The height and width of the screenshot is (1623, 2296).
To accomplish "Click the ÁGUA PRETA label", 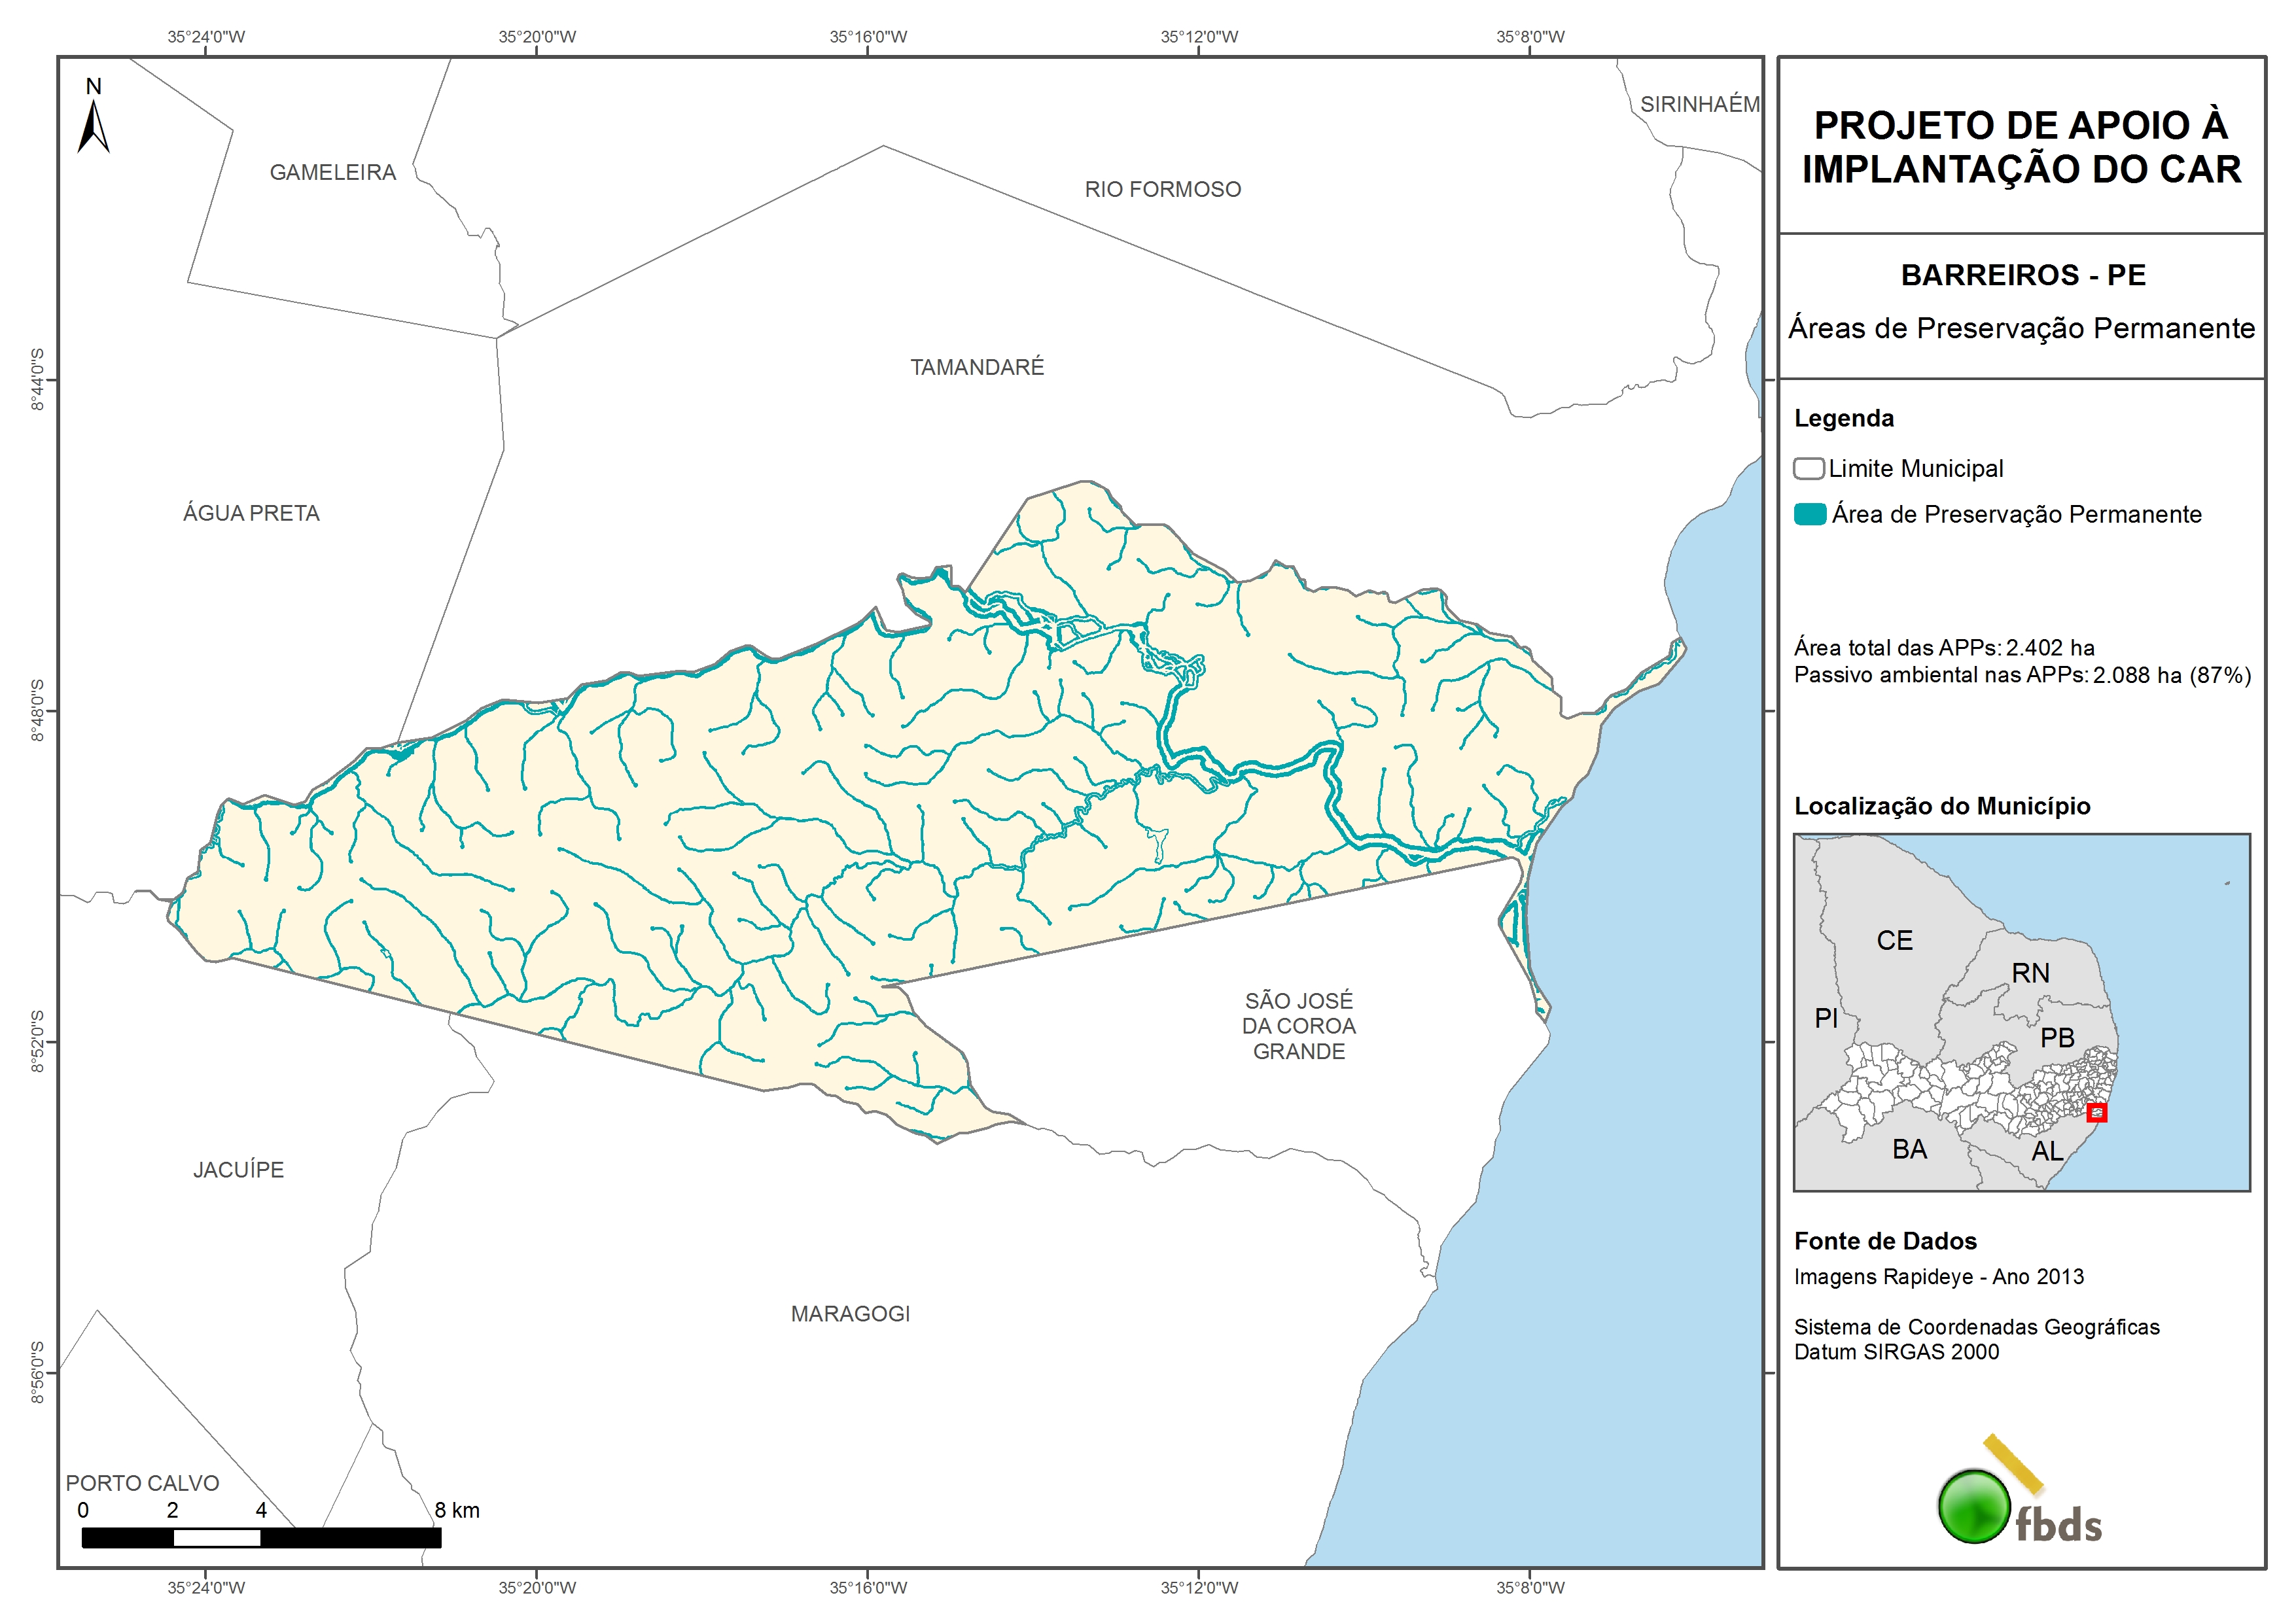I will click(251, 513).
